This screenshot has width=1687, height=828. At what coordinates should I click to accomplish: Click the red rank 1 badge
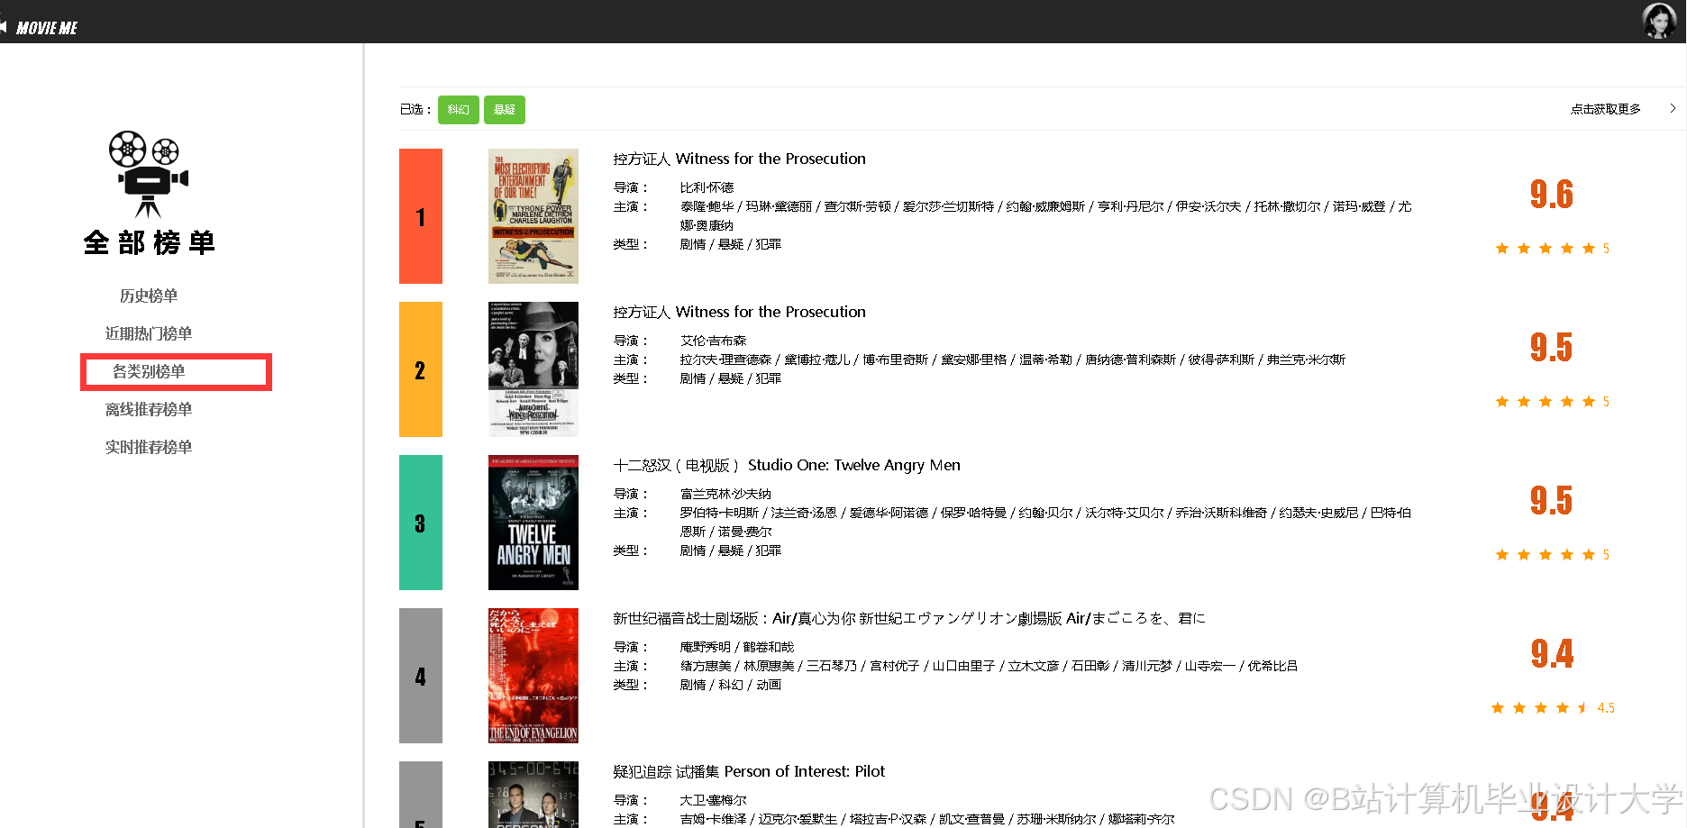[421, 216]
